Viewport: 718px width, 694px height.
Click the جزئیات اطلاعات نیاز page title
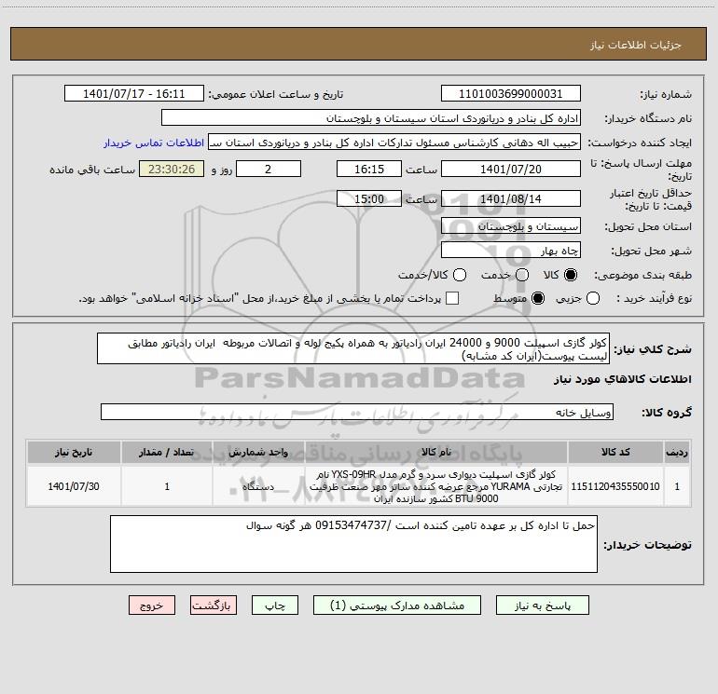coord(636,45)
